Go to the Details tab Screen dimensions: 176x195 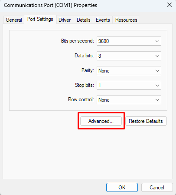[84, 20]
